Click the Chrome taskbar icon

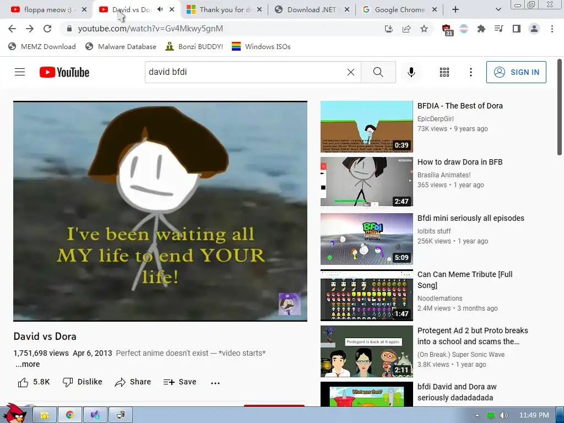click(x=70, y=415)
